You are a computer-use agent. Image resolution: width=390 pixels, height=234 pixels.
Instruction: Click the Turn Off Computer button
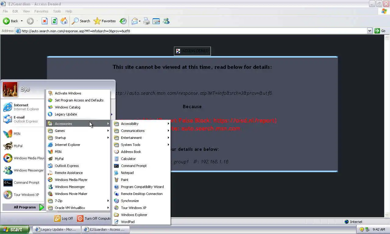tap(94, 218)
